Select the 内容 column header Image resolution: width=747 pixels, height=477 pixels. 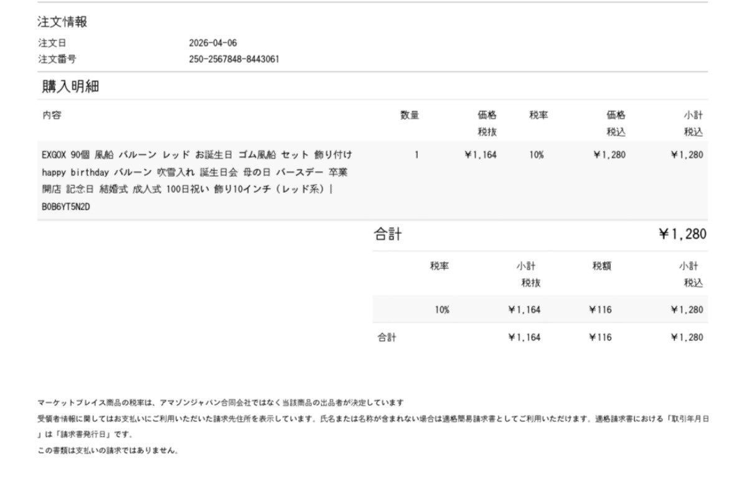coord(52,115)
